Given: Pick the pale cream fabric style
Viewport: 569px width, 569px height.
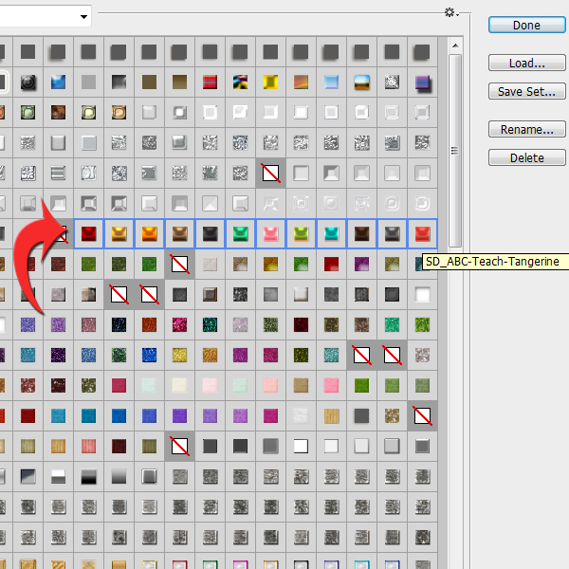Looking at the screenshot, I should [179, 385].
